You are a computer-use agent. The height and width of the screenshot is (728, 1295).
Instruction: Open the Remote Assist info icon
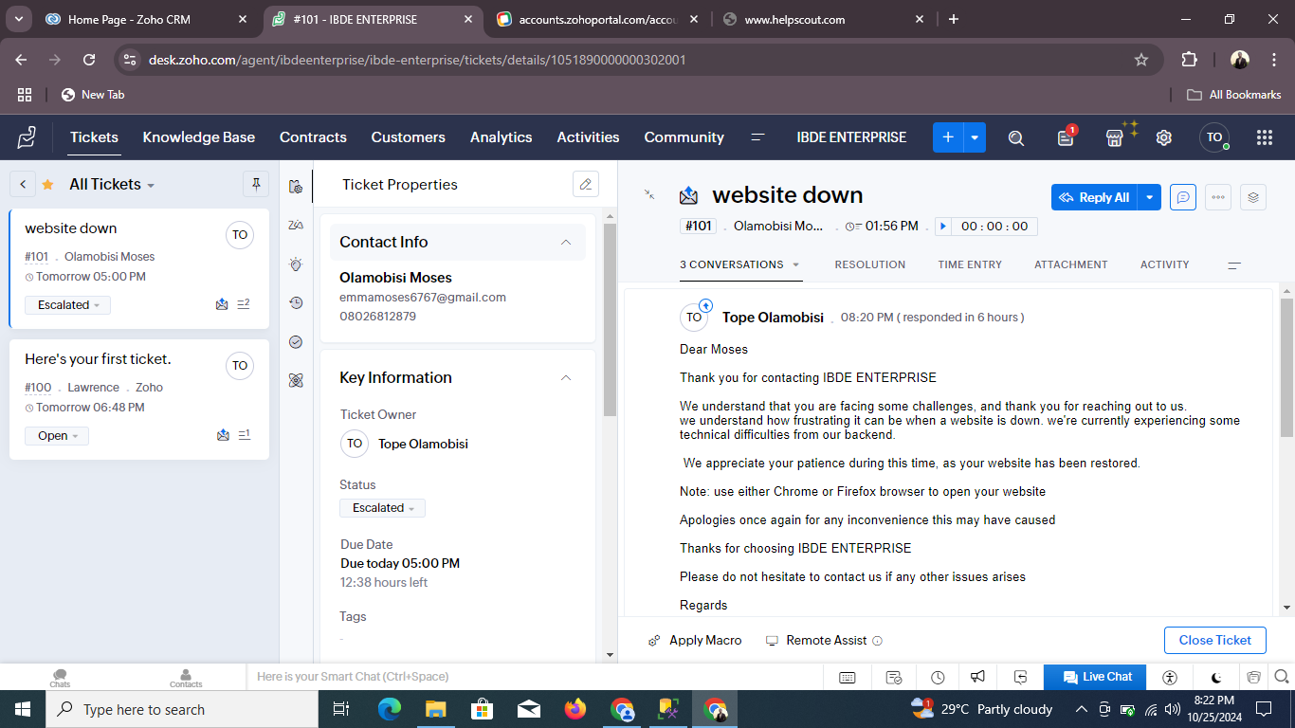point(877,641)
